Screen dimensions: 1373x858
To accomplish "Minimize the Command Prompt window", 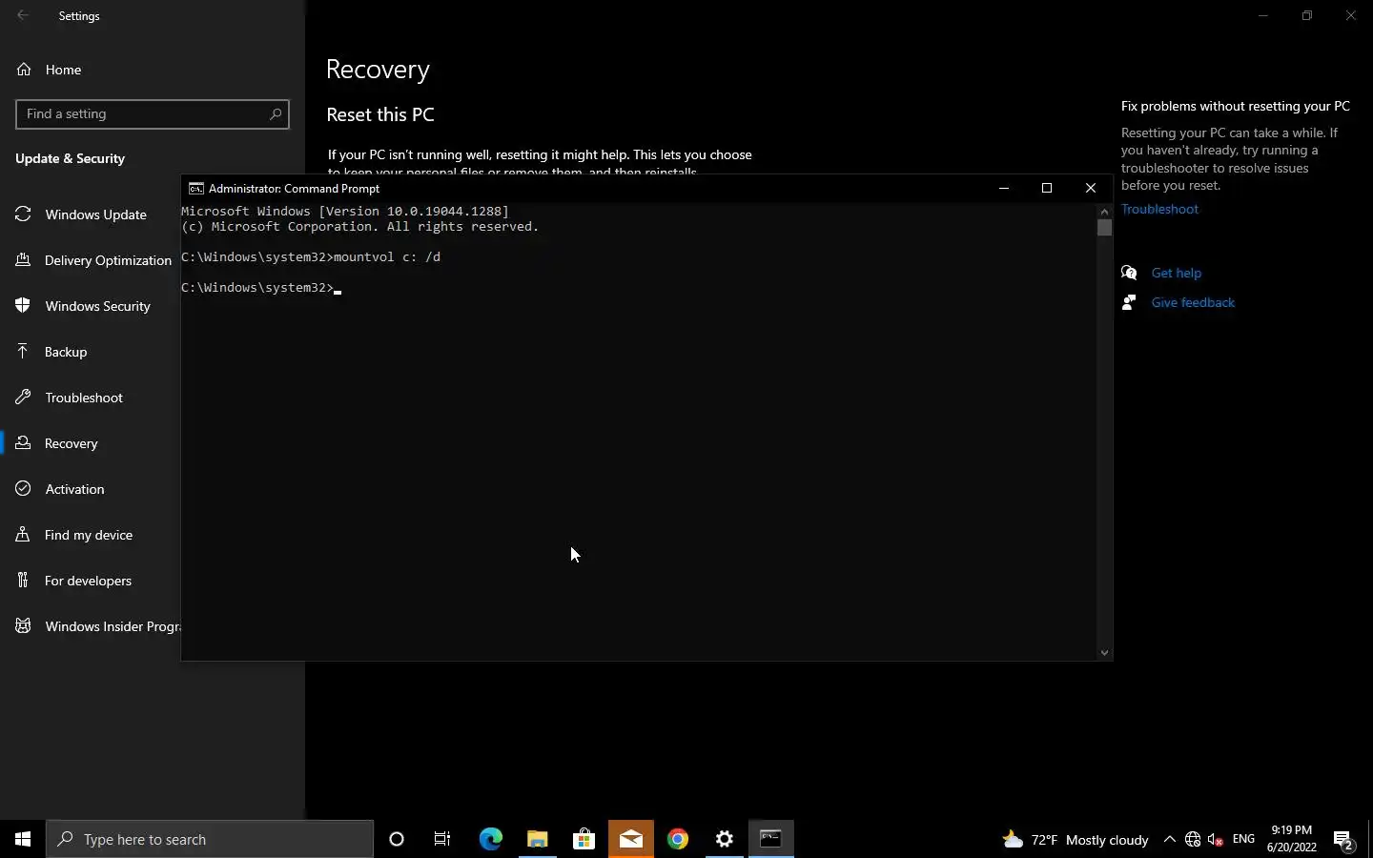I will coord(1003,188).
